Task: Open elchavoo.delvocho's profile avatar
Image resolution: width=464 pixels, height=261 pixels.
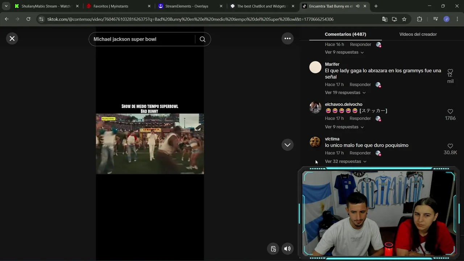Action: pyautogui.click(x=315, y=107)
